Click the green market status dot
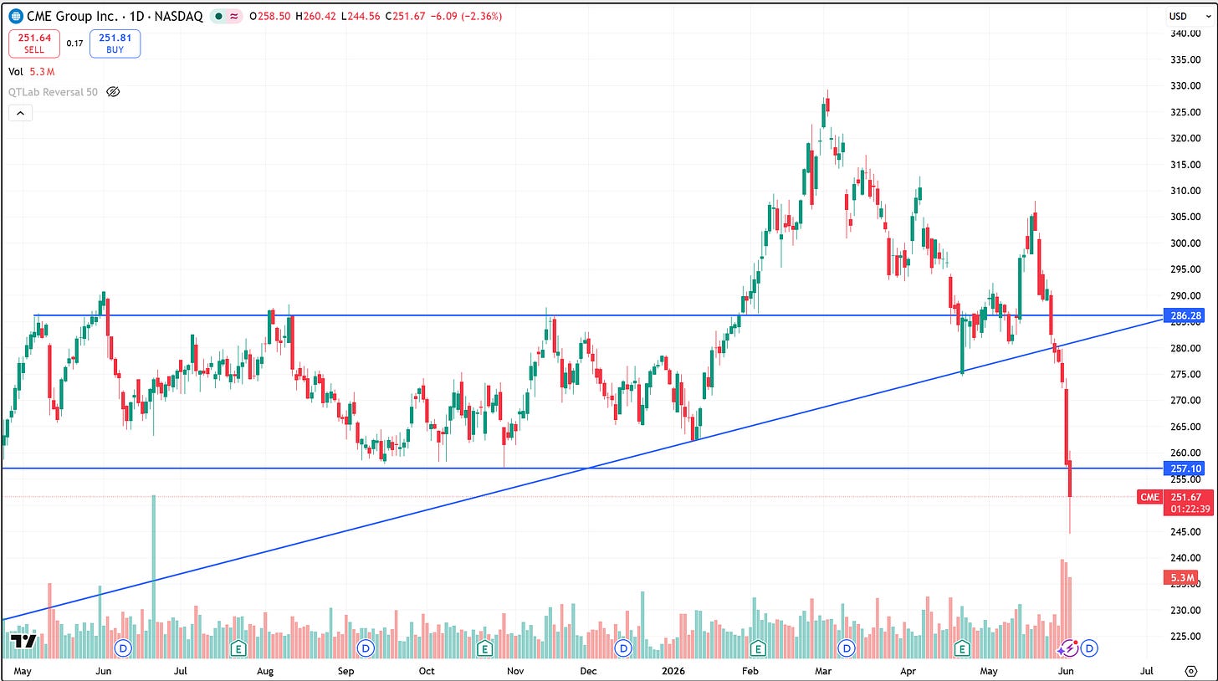Viewport: 1218px width, 681px height. pyautogui.click(x=217, y=16)
